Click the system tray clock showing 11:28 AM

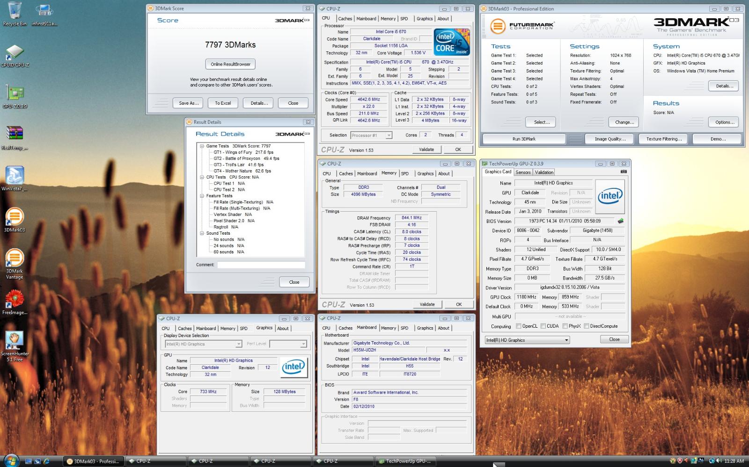click(x=734, y=461)
